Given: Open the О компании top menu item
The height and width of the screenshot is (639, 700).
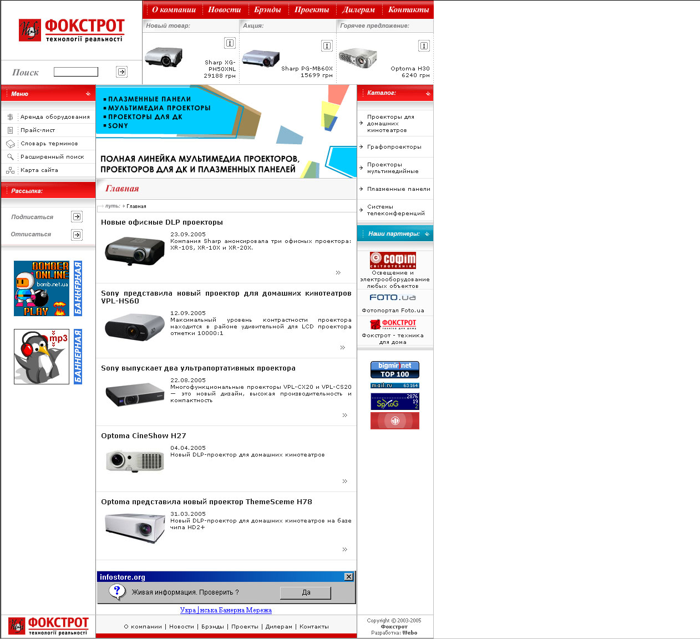Looking at the screenshot, I should (174, 9).
